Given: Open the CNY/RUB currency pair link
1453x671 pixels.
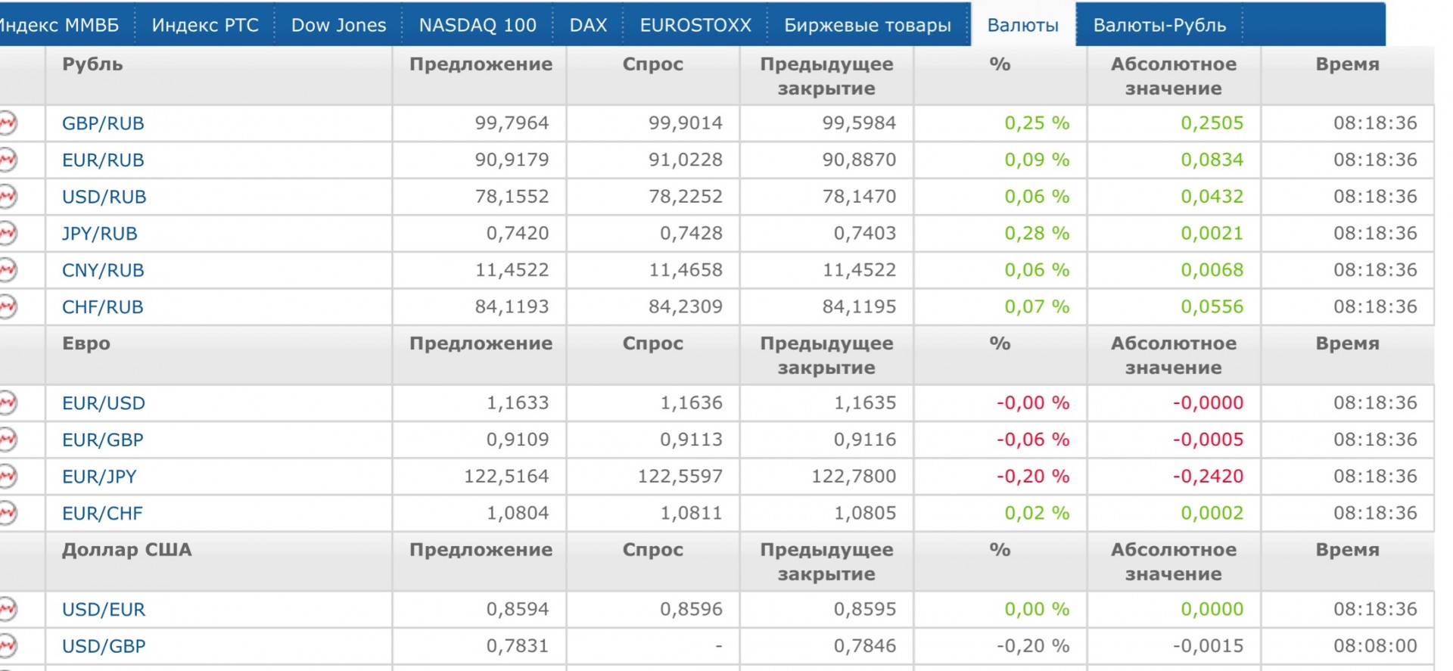Looking at the screenshot, I should pos(103,270).
